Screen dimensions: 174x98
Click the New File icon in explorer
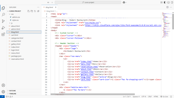28,11
